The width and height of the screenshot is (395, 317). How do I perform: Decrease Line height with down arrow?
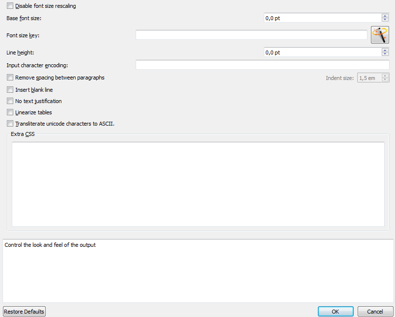pyautogui.click(x=385, y=54)
